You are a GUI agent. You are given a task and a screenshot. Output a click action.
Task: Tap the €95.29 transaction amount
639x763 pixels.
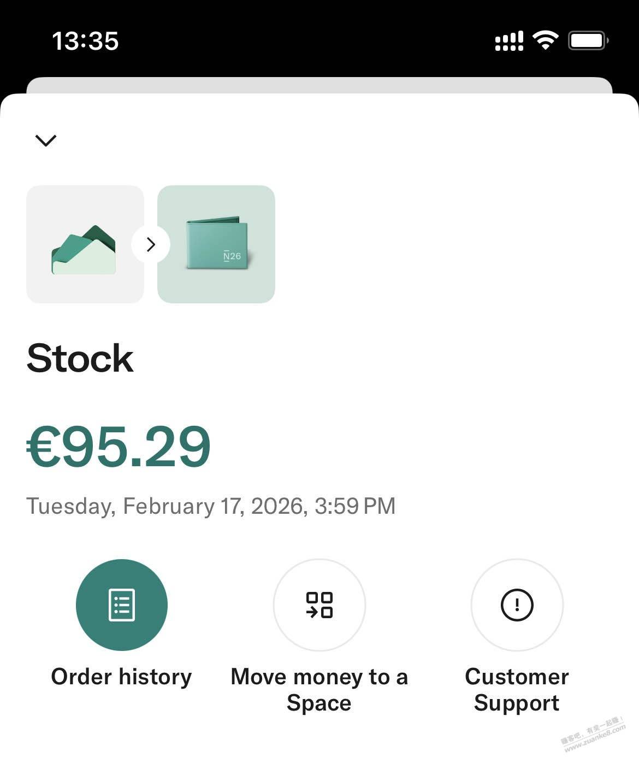119,447
